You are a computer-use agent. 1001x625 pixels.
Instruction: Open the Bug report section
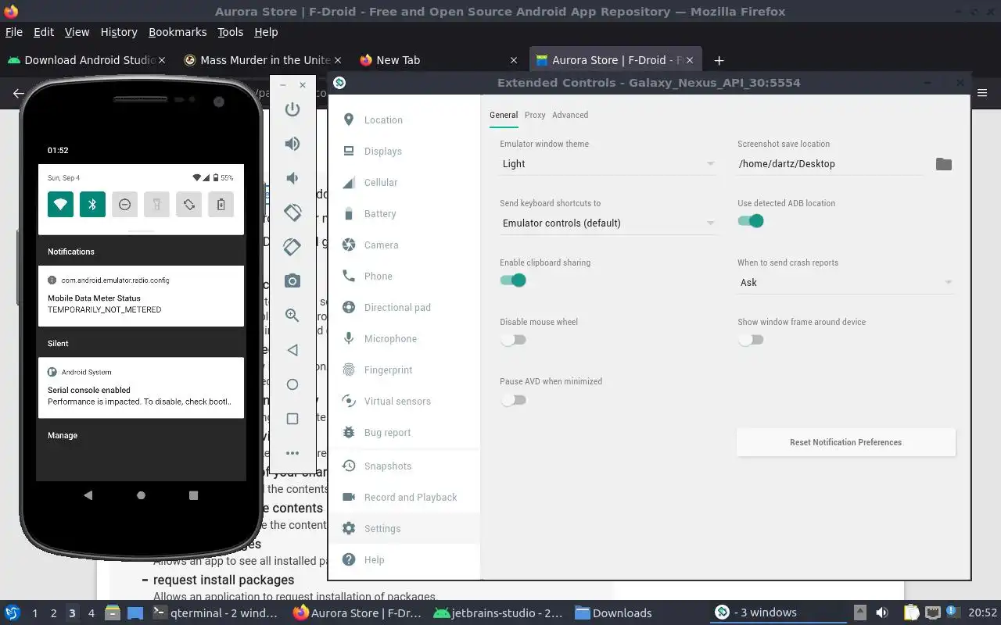click(x=404, y=433)
